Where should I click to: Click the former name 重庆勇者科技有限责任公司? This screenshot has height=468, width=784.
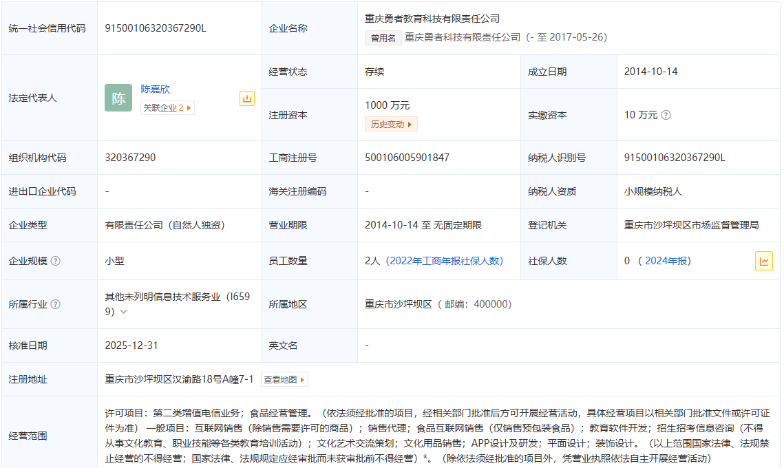(x=463, y=37)
